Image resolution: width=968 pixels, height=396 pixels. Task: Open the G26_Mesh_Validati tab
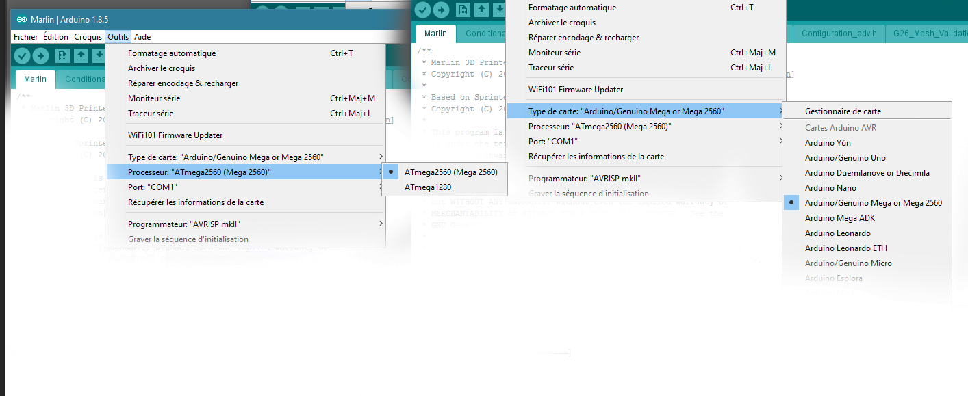(926, 34)
